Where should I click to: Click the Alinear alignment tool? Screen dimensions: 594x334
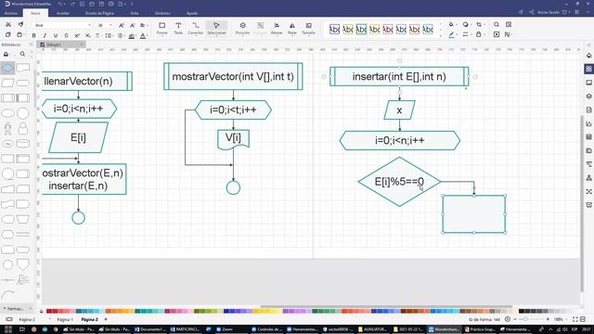tap(277, 28)
